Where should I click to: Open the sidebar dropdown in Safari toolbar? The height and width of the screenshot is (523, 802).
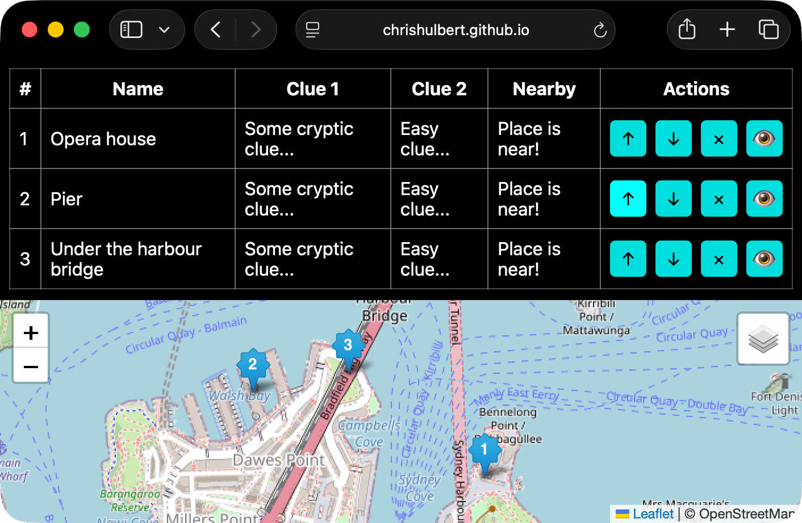coord(164,29)
